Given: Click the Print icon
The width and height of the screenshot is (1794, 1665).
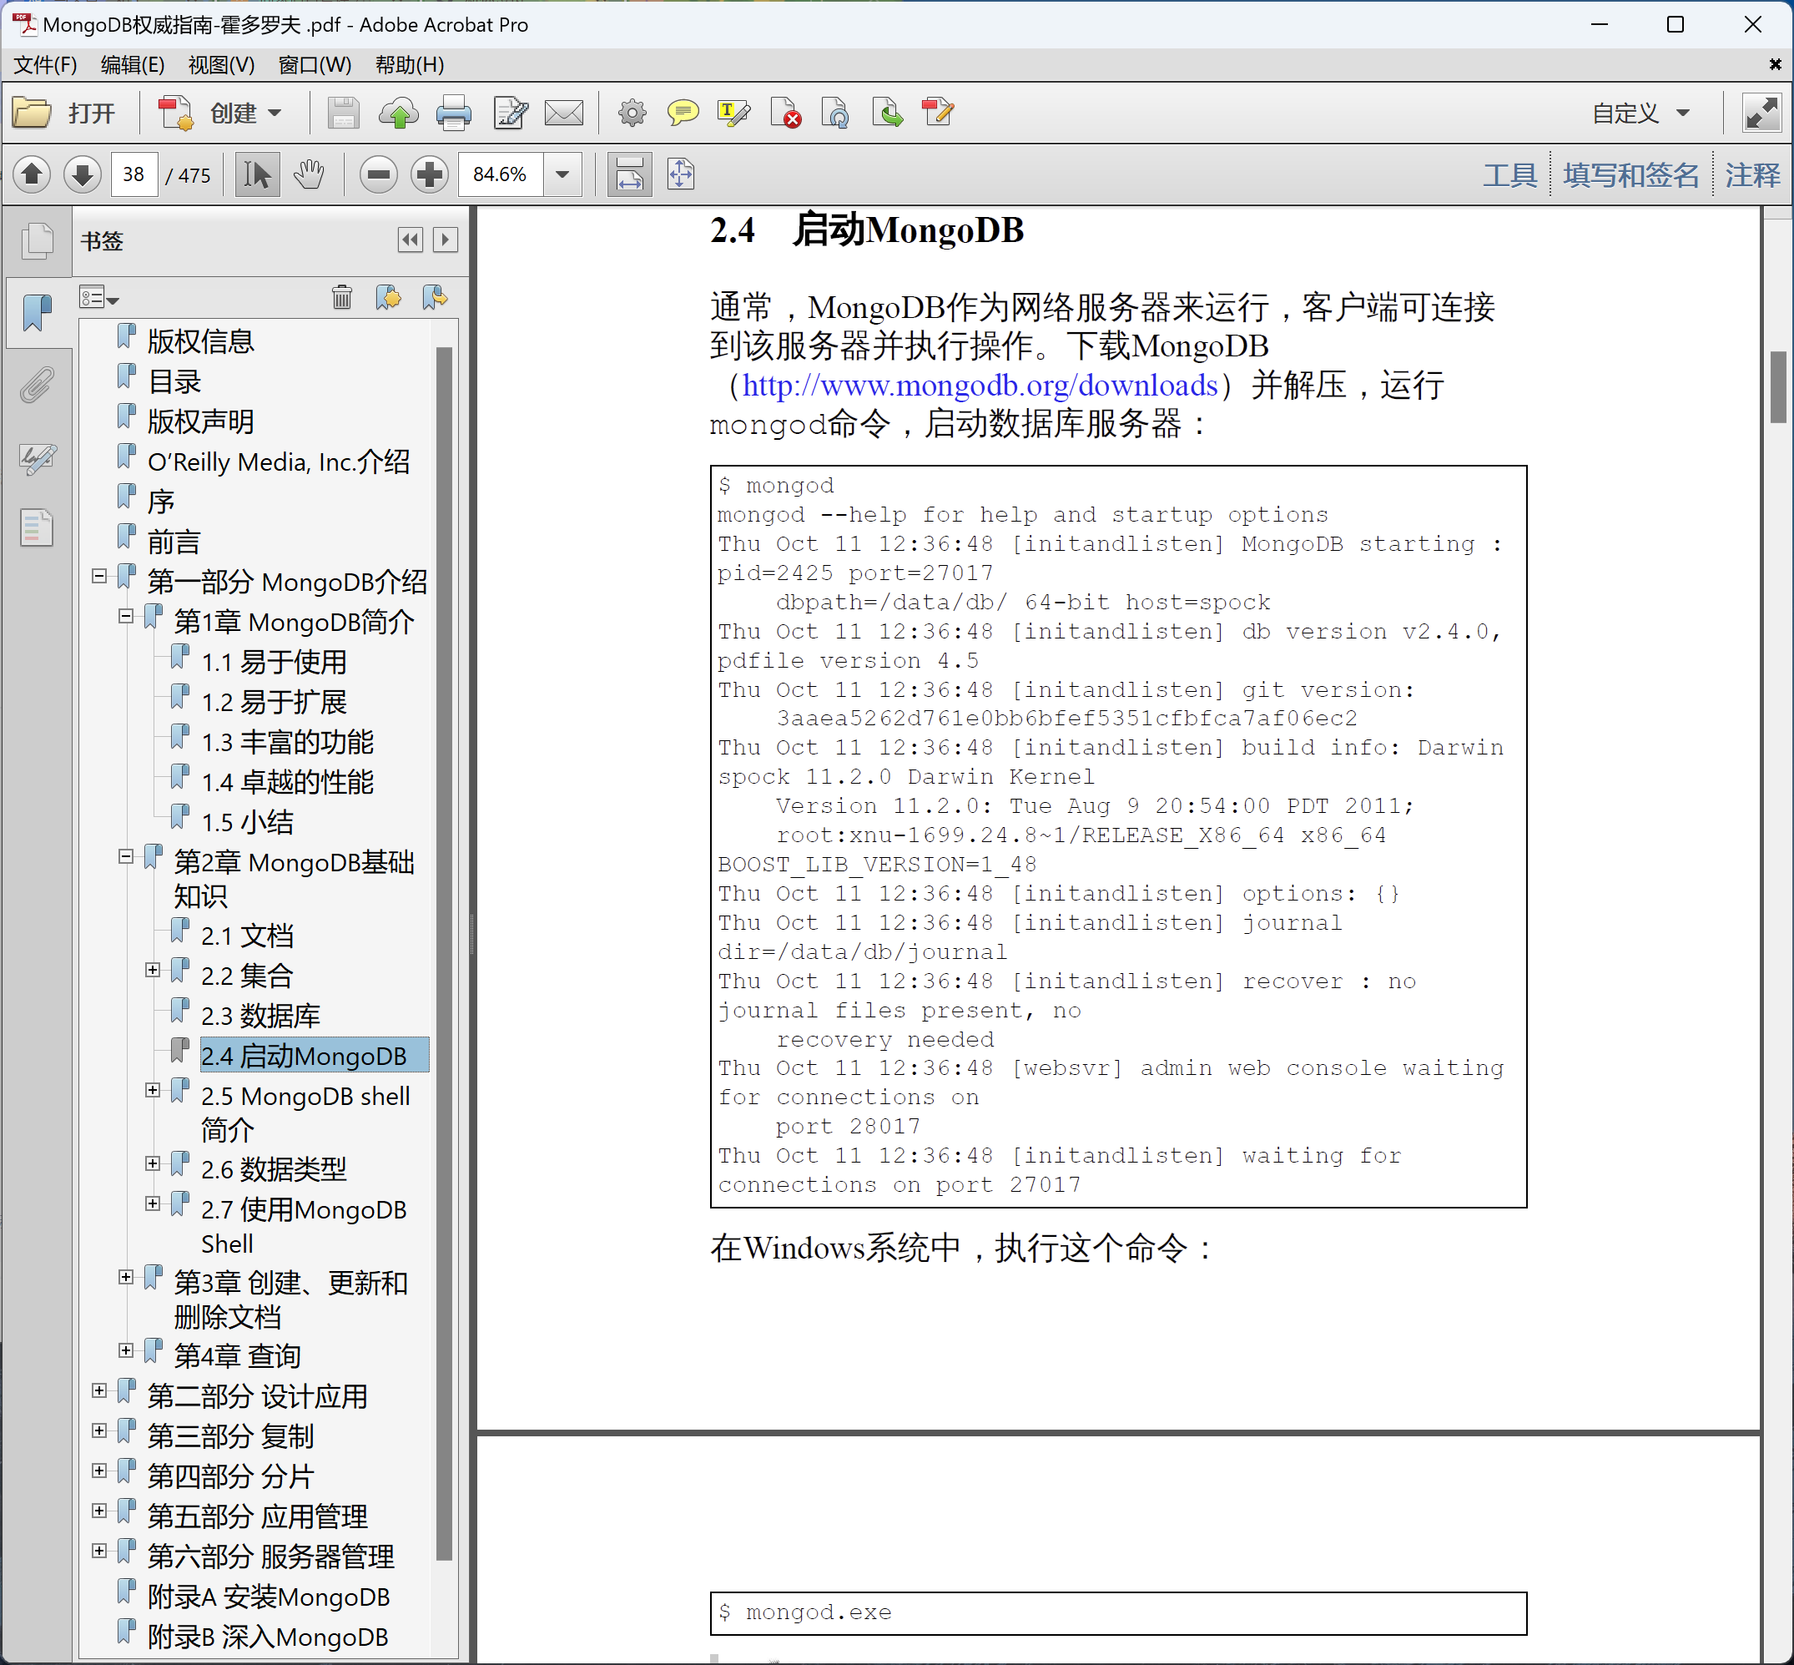Looking at the screenshot, I should click(454, 113).
